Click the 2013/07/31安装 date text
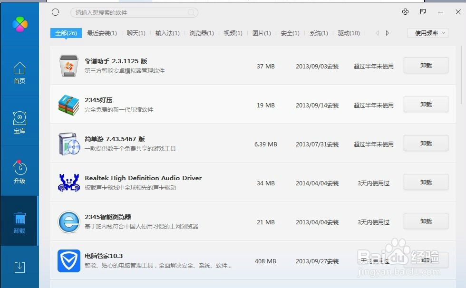The width and height of the screenshot is (466, 288). pos(317,144)
